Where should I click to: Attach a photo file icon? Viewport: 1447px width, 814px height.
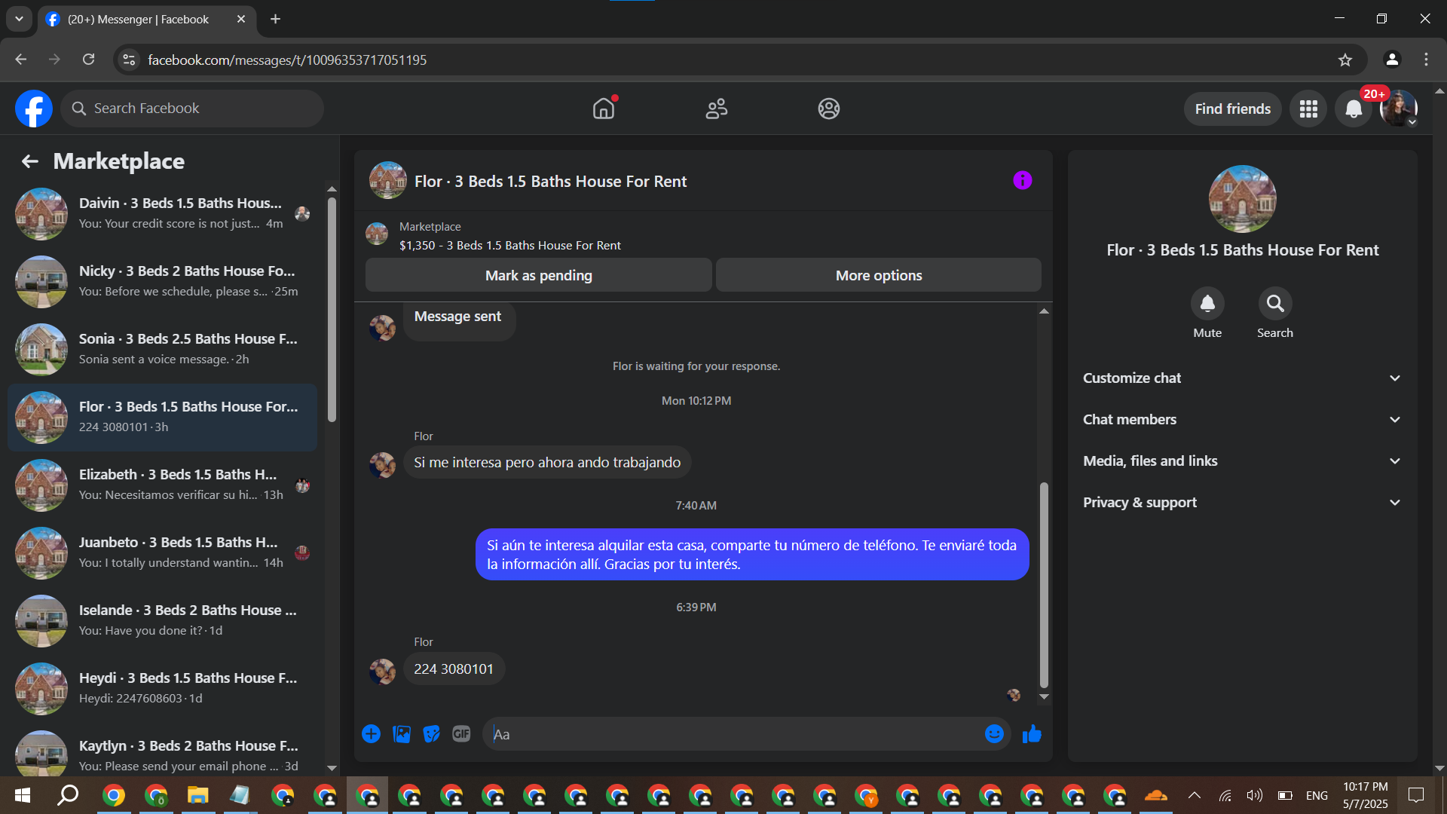click(402, 734)
